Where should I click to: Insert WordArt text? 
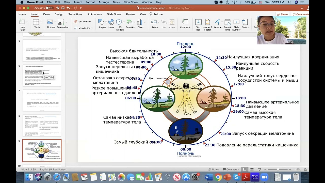218,24
